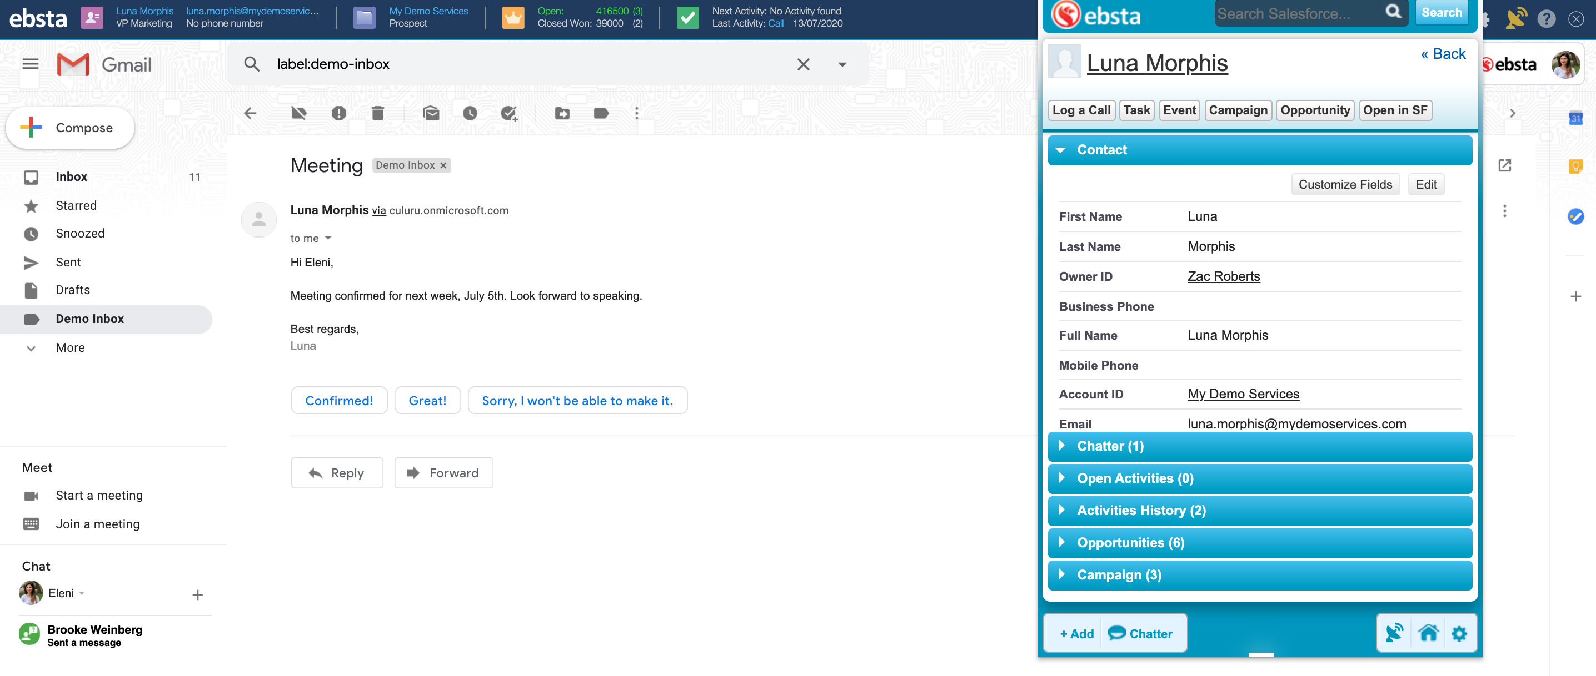Expand the 'to me' recipient details arrow
Viewport: 1596px width, 676px height.
(328, 238)
